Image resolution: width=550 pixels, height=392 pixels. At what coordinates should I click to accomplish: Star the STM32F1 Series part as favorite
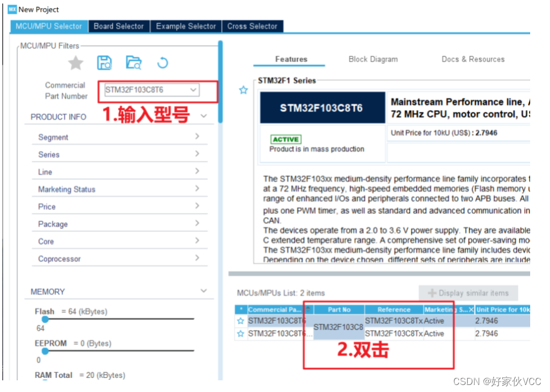point(243,91)
